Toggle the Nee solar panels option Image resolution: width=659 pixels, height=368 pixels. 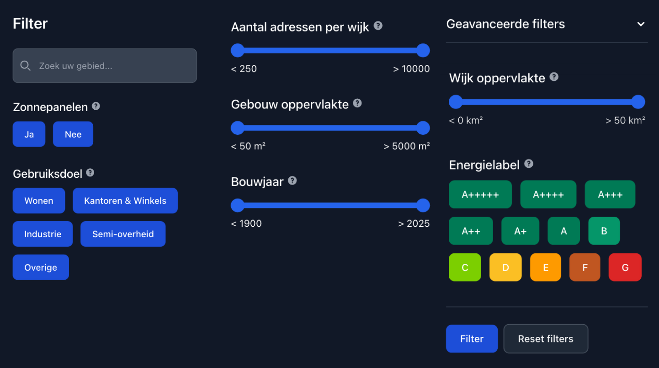tap(73, 134)
